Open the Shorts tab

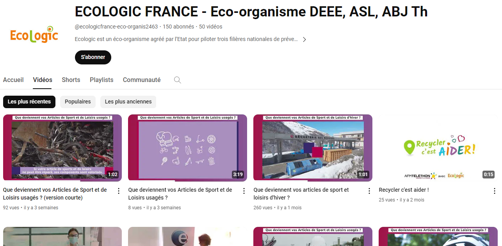pyautogui.click(x=71, y=80)
